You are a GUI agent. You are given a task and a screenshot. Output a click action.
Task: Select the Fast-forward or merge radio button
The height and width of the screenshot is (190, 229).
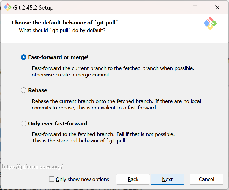pyautogui.click(x=24, y=57)
